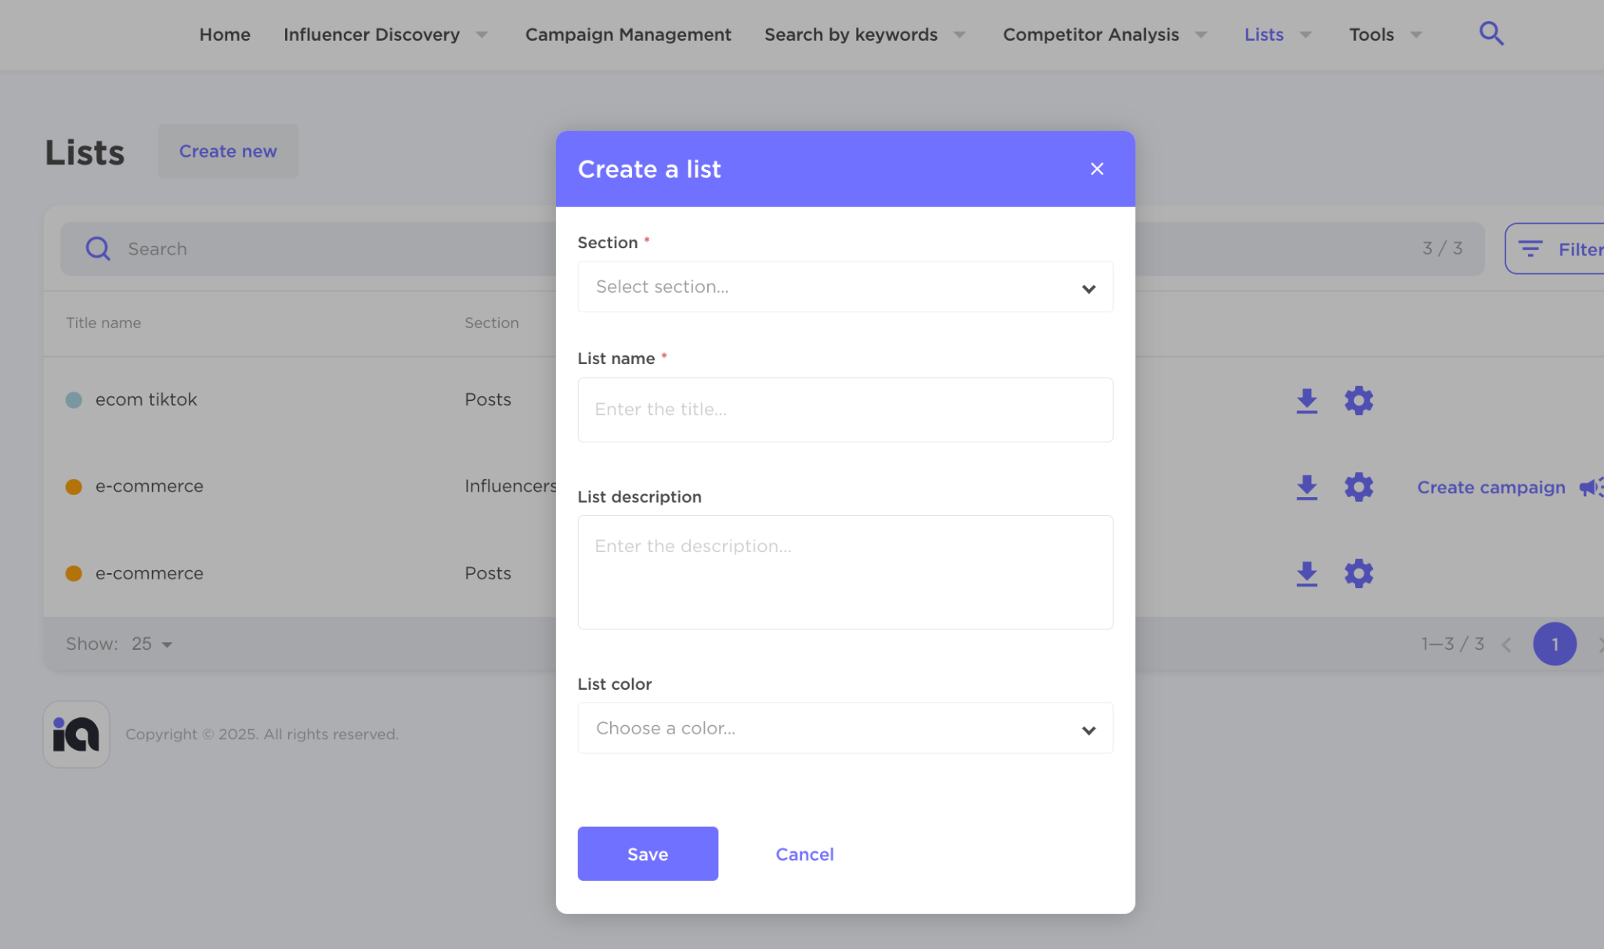Click the magnifier search icon in top navigation

click(1490, 34)
